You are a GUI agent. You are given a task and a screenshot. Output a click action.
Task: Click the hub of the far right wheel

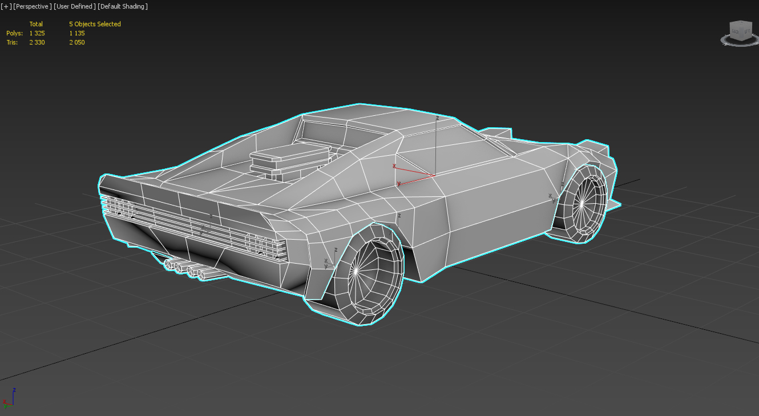pyautogui.click(x=581, y=204)
